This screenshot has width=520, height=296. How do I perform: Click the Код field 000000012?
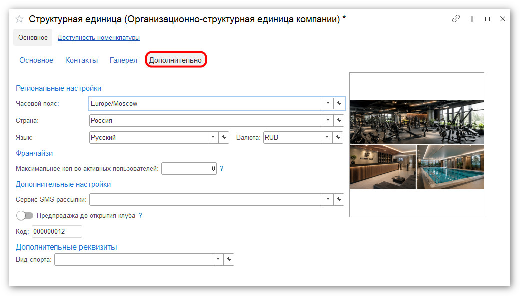(57, 232)
